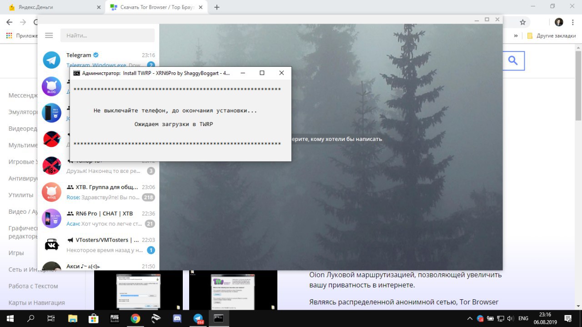Open the clock and date 06.08.2019

545,318
